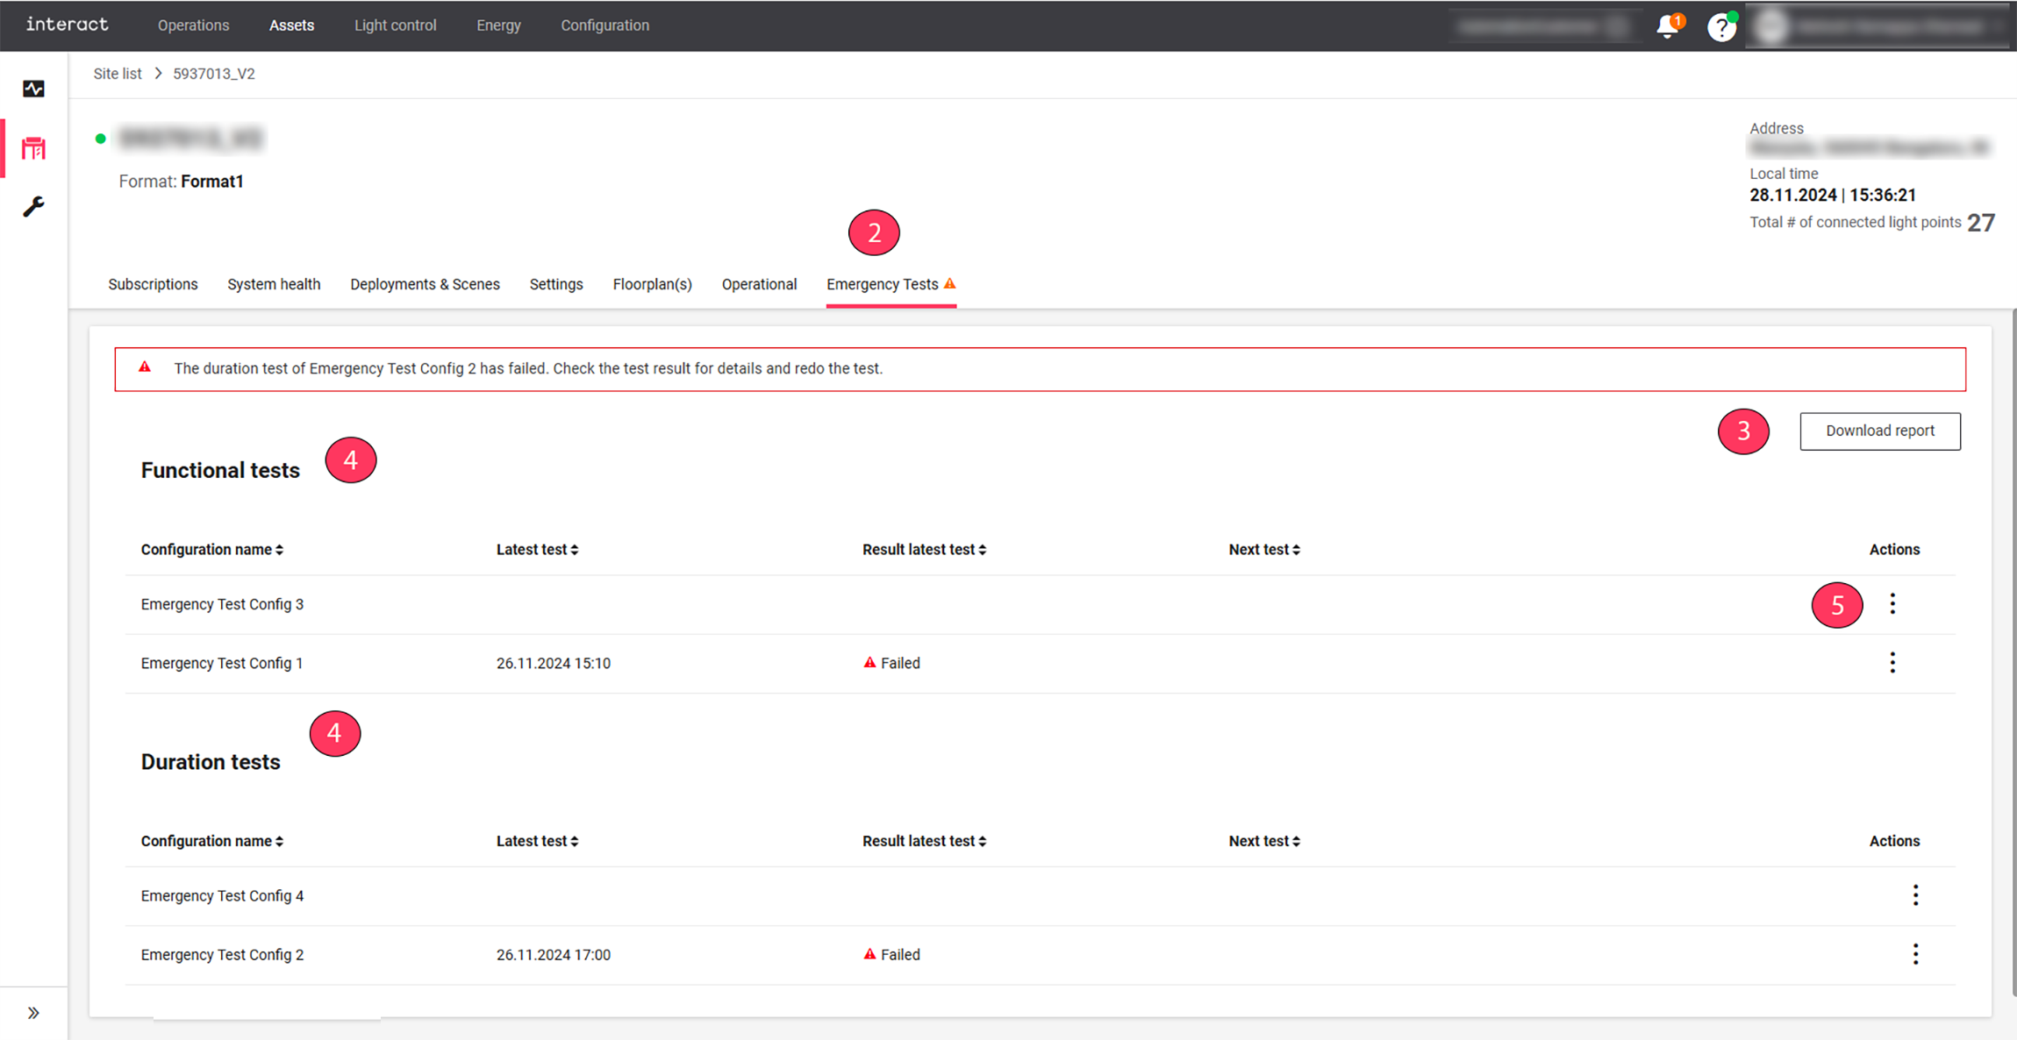The width and height of the screenshot is (2017, 1040).
Task: Open the activity monitor sidebar icon
Action: coord(33,89)
